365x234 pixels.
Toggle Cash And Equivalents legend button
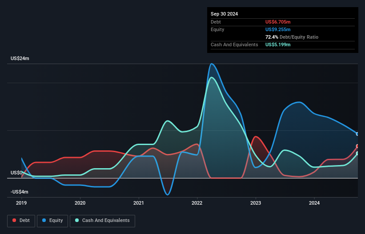point(102,221)
